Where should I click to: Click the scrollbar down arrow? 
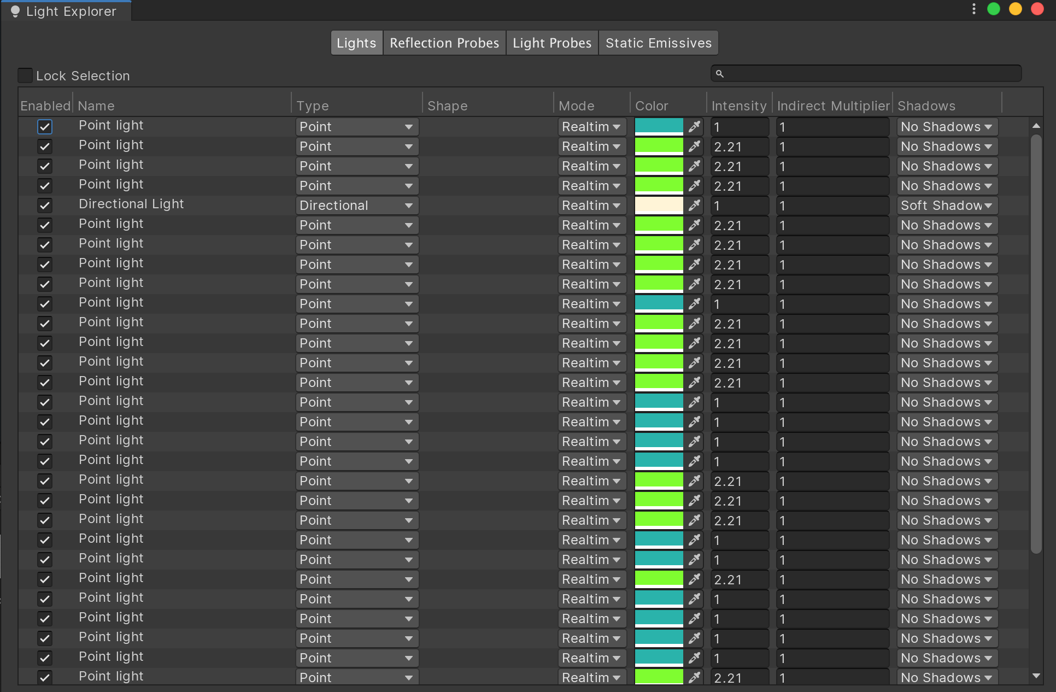(x=1036, y=676)
